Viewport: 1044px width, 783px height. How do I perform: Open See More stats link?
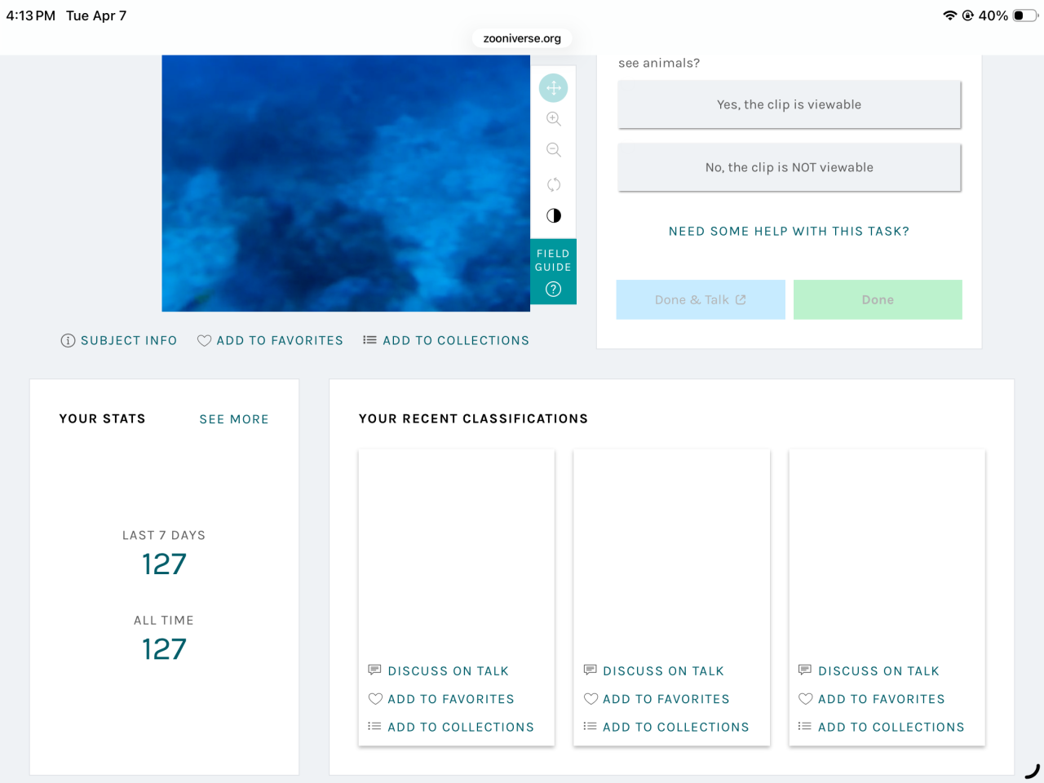coord(234,419)
